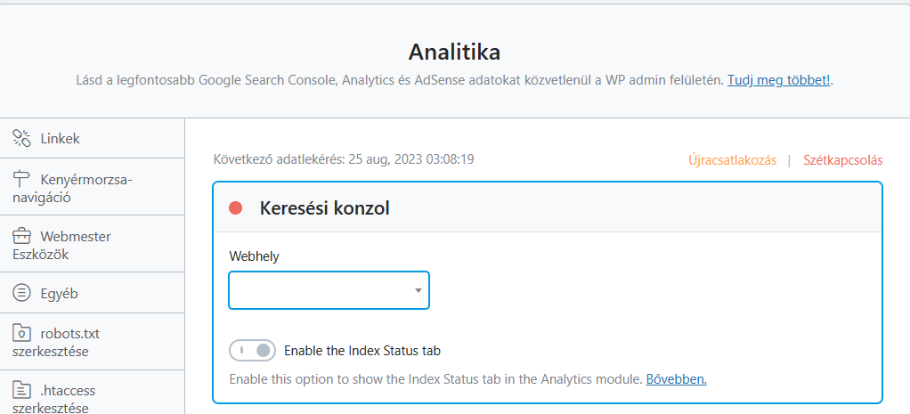The width and height of the screenshot is (910, 414).
Task: Open the Bővebben link below the toggle
Action: click(x=676, y=380)
